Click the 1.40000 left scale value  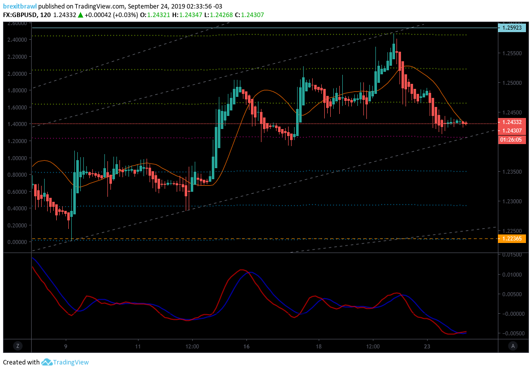point(17,124)
